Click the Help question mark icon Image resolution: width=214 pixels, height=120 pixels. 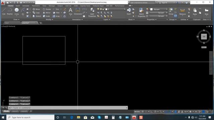[187, 2]
